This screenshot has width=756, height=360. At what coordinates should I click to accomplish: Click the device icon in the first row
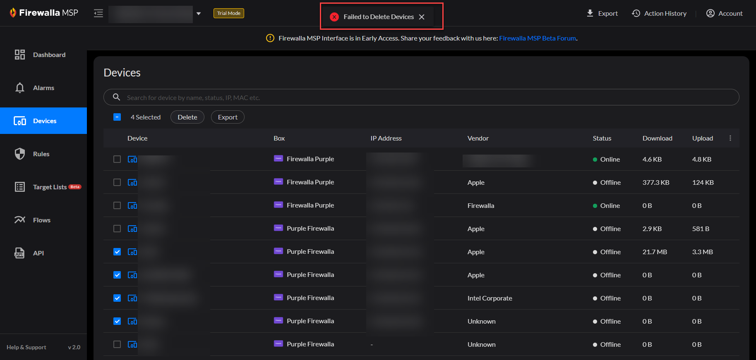coord(132,160)
